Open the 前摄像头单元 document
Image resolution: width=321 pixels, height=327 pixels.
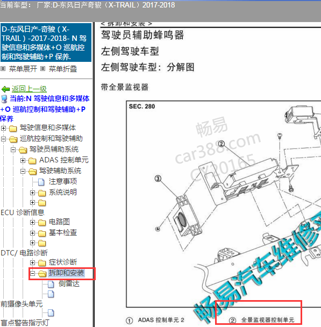(x=22, y=304)
